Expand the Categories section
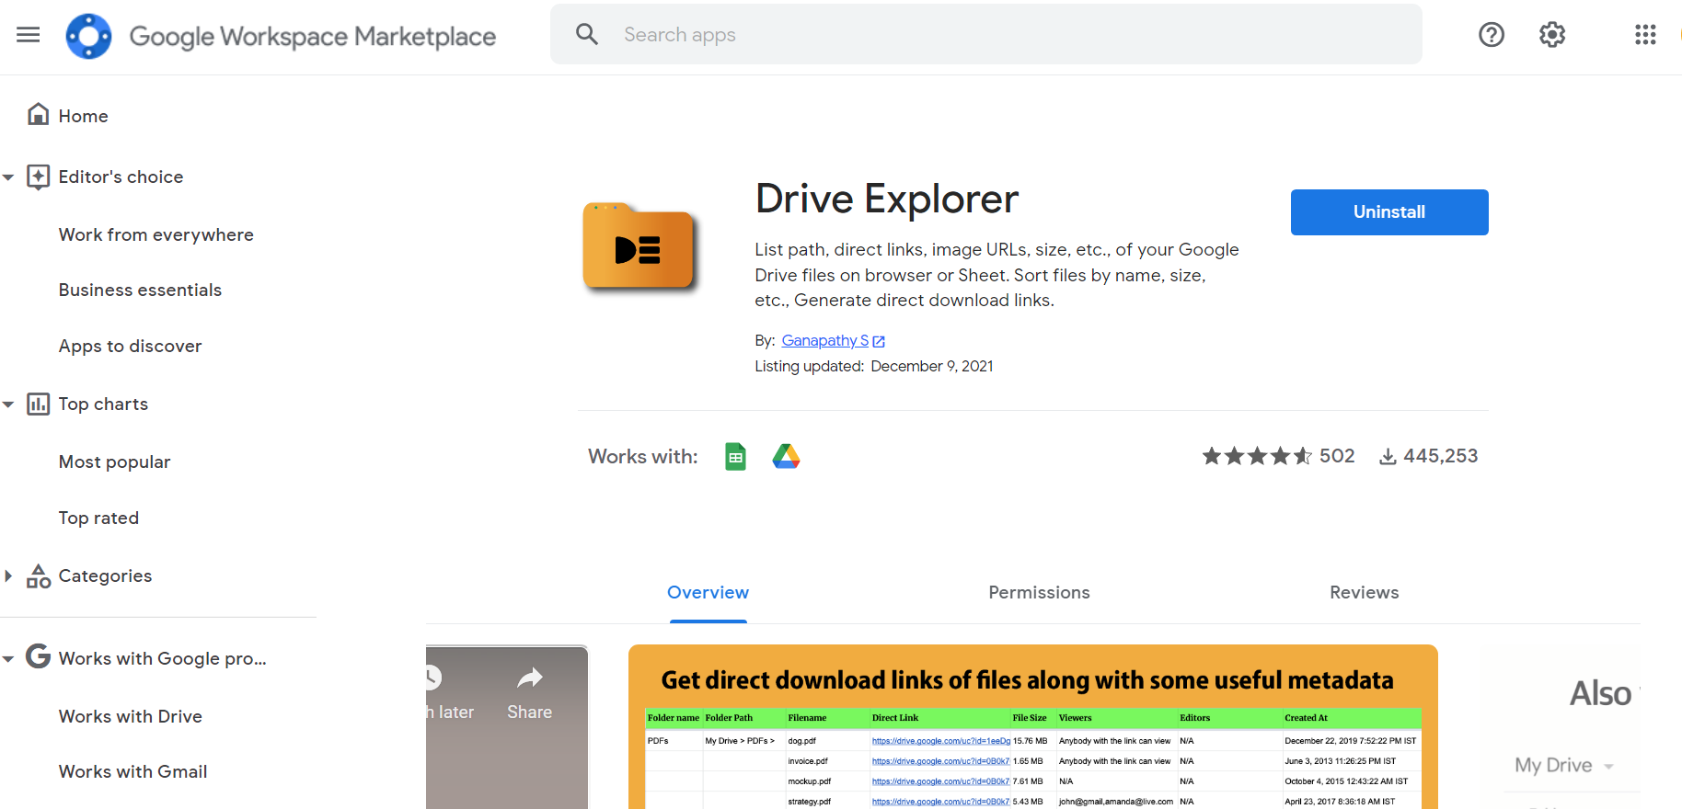Screen dimensions: 1682x809 coord(8,575)
